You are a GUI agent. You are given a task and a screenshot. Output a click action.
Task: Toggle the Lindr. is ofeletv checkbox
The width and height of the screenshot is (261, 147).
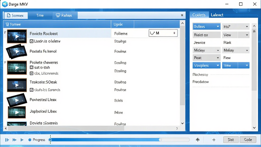point(31,41)
